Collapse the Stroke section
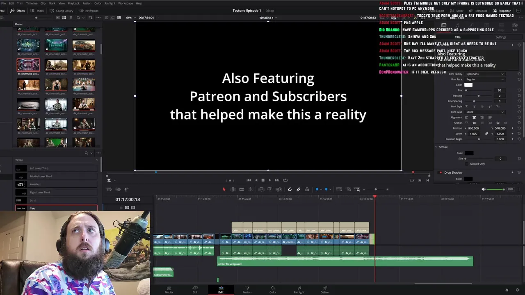 (x=436, y=147)
